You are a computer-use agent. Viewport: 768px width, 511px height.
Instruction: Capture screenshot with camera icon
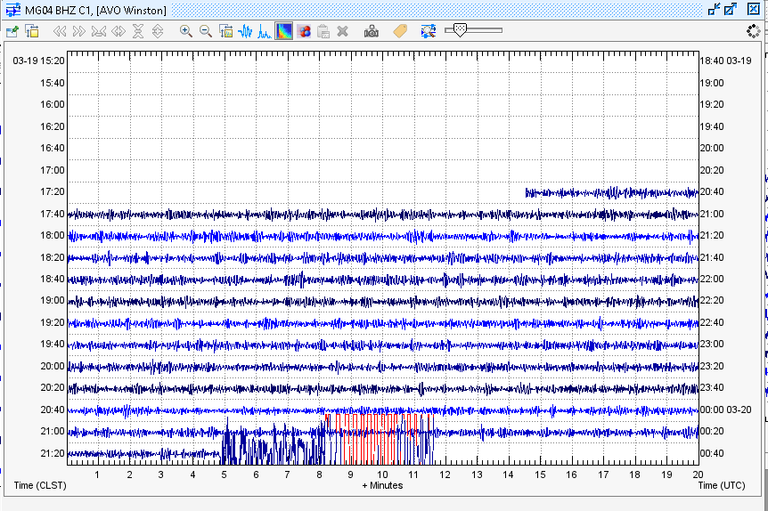click(x=372, y=32)
